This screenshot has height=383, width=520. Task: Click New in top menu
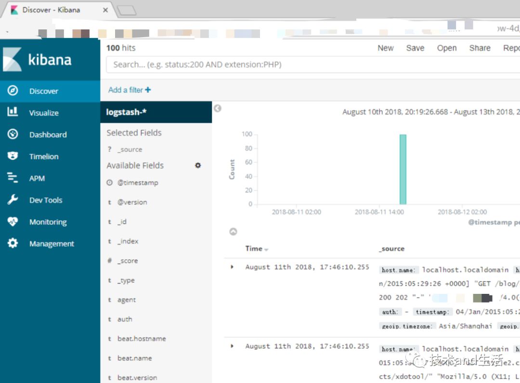pos(385,48)
